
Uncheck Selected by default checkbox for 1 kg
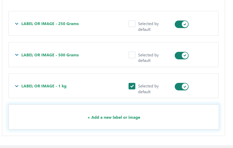click(132, 86)
